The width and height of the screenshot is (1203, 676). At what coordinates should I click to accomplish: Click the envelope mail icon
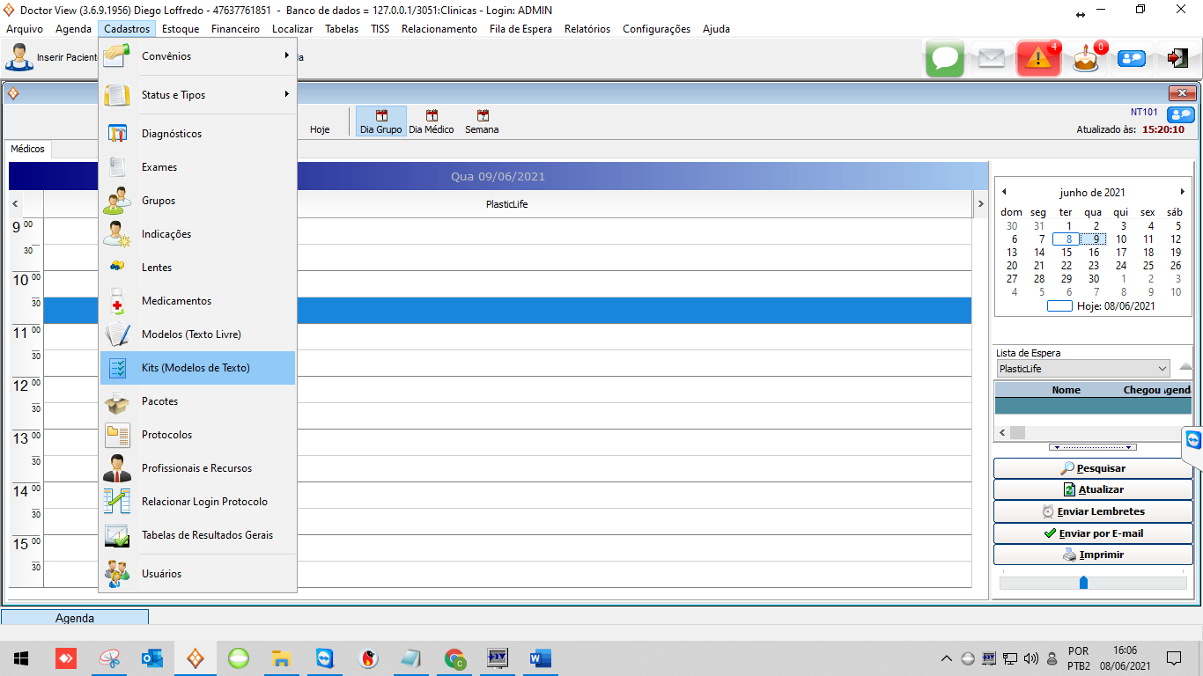click(x=992, y=59)
